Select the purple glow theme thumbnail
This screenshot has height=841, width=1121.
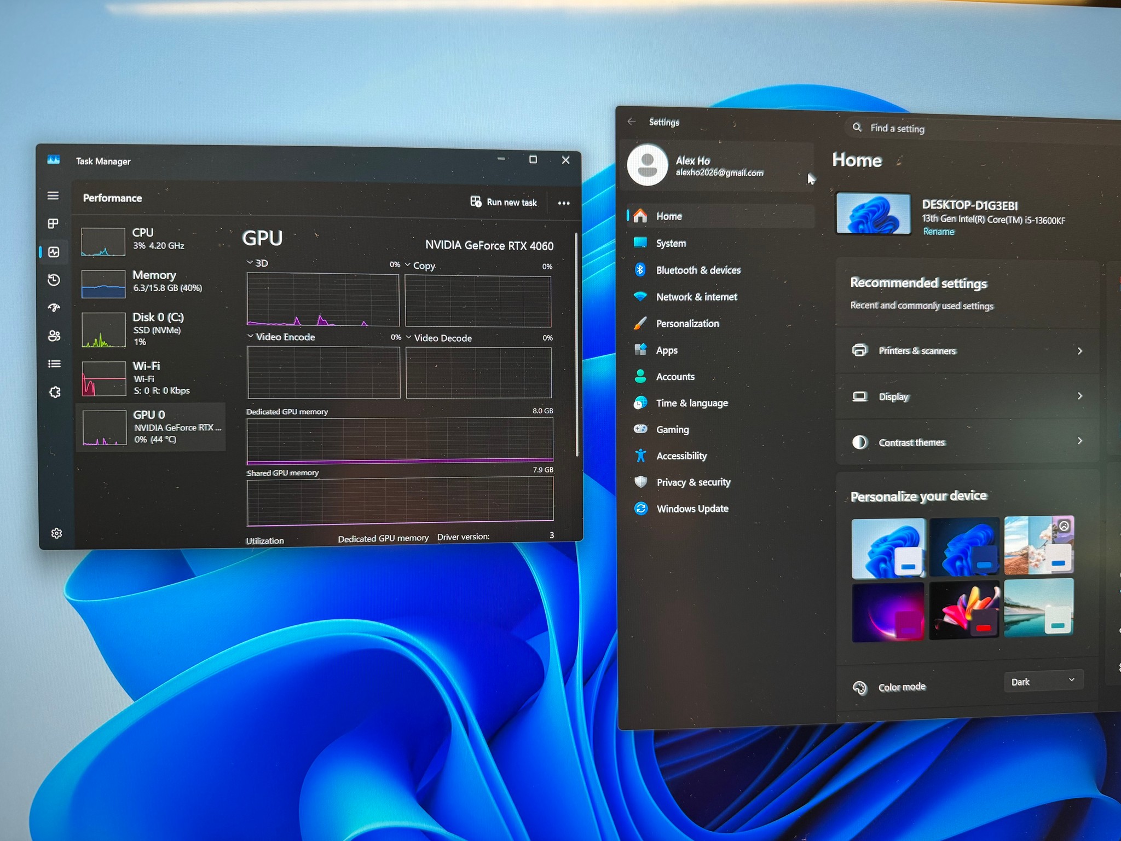pyautogui.click(x=888, y=611)
